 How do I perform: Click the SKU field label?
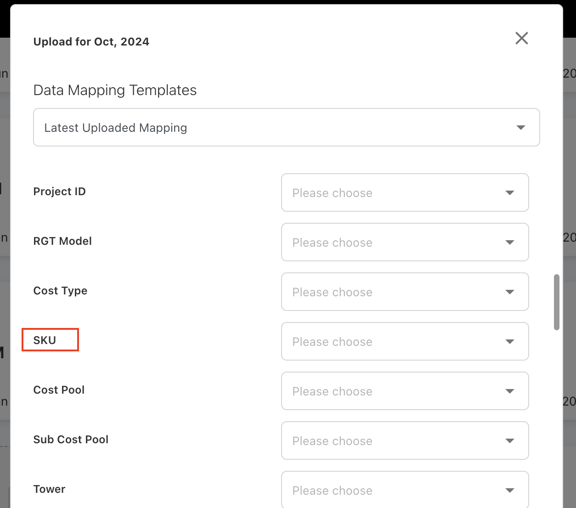(45, 340)
